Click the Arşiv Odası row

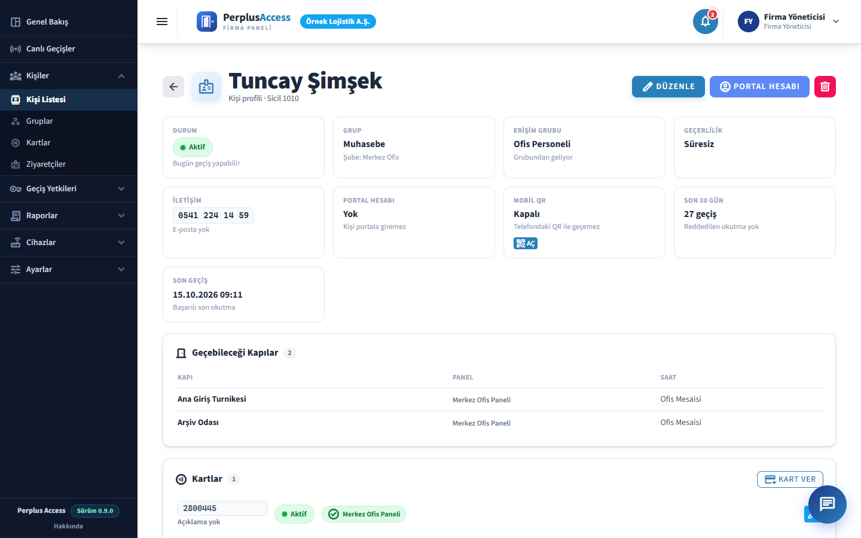pyautogui.click(x=499, y=423)
